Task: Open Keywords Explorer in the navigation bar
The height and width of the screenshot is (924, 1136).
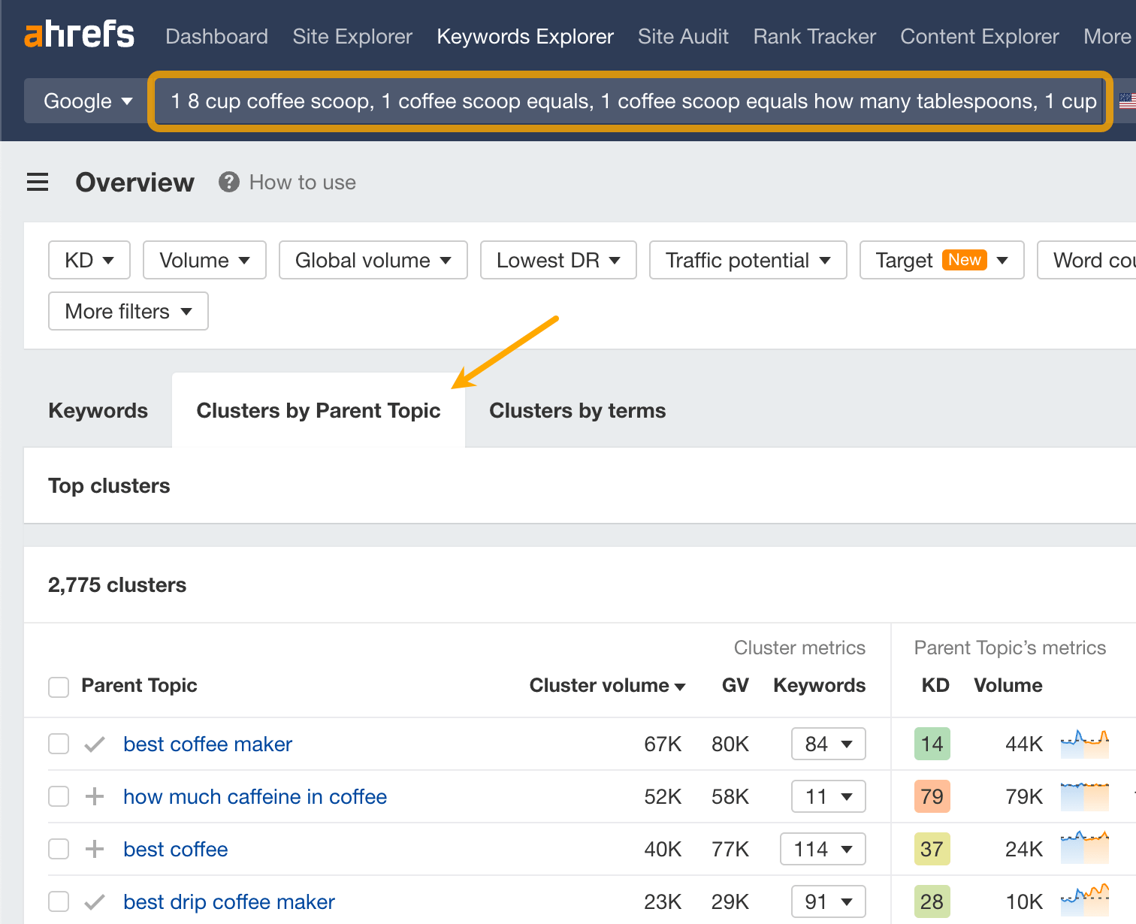Action: 524,36
